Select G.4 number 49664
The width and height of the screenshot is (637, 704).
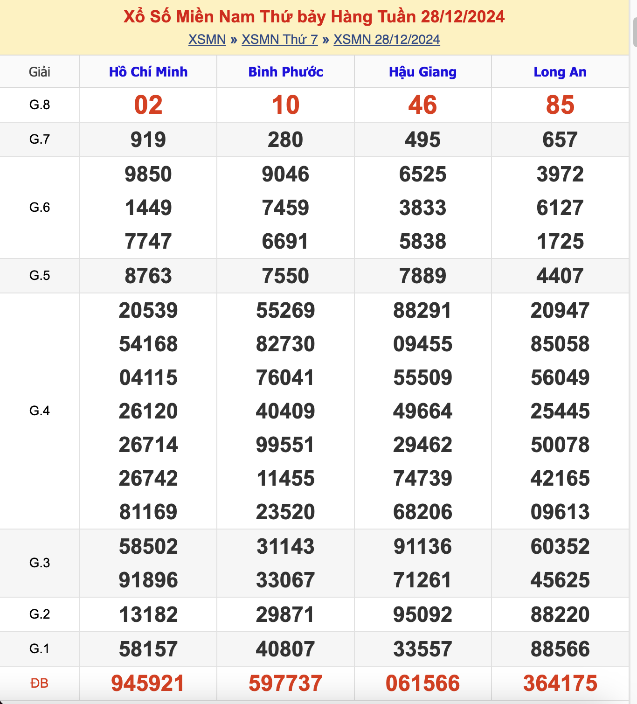click(423, 411)
